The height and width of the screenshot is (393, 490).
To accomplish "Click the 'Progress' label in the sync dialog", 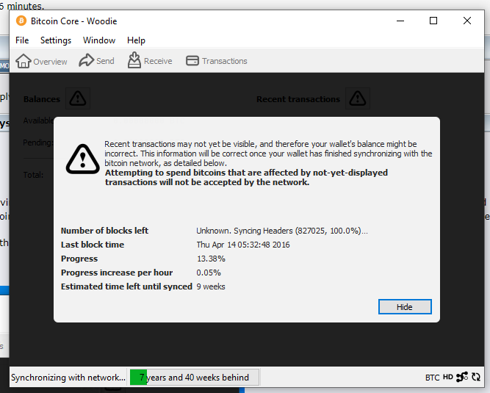I will pos(79,259).
